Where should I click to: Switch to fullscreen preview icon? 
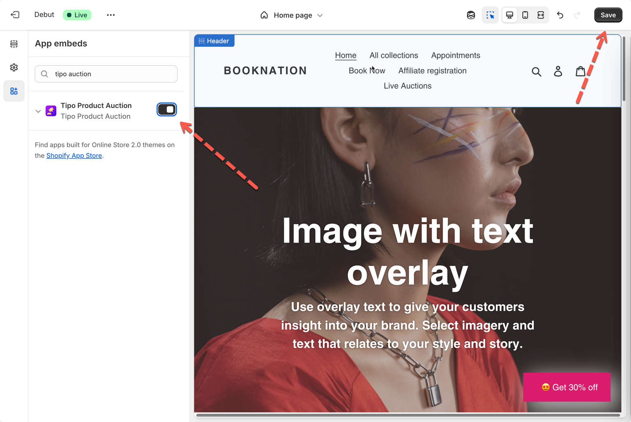coord(541,15)
